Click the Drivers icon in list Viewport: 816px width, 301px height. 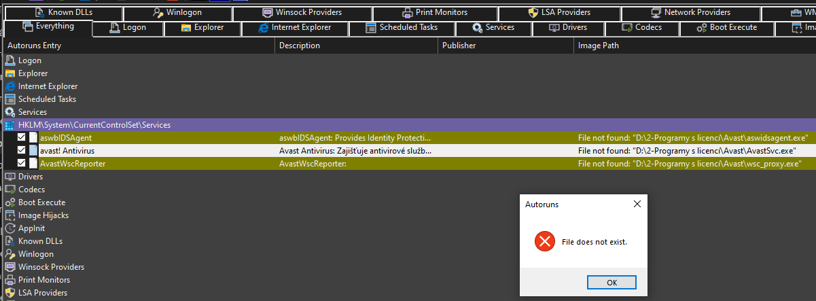[x=10, y=177]
